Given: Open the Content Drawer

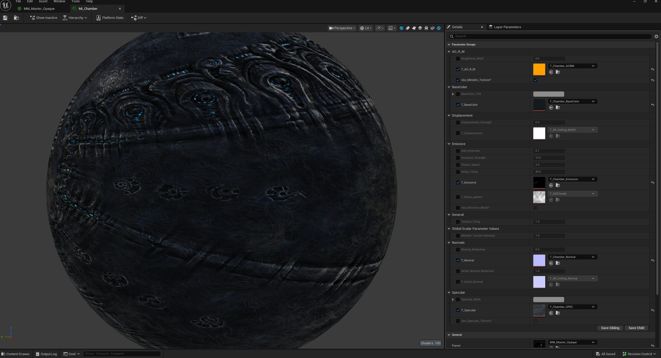Looking at the screenshot, I should [16, 354].
